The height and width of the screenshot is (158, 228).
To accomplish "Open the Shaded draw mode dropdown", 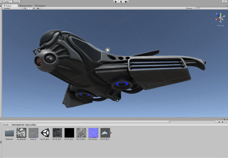I will [x=12, y=8].
